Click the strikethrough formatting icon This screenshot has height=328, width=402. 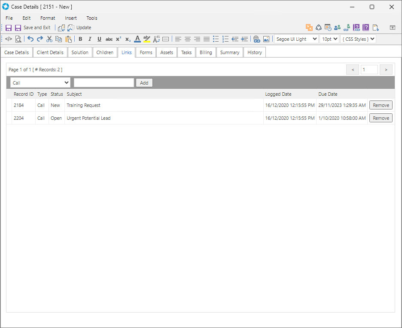pyautogui.click(x=109, y=39)
